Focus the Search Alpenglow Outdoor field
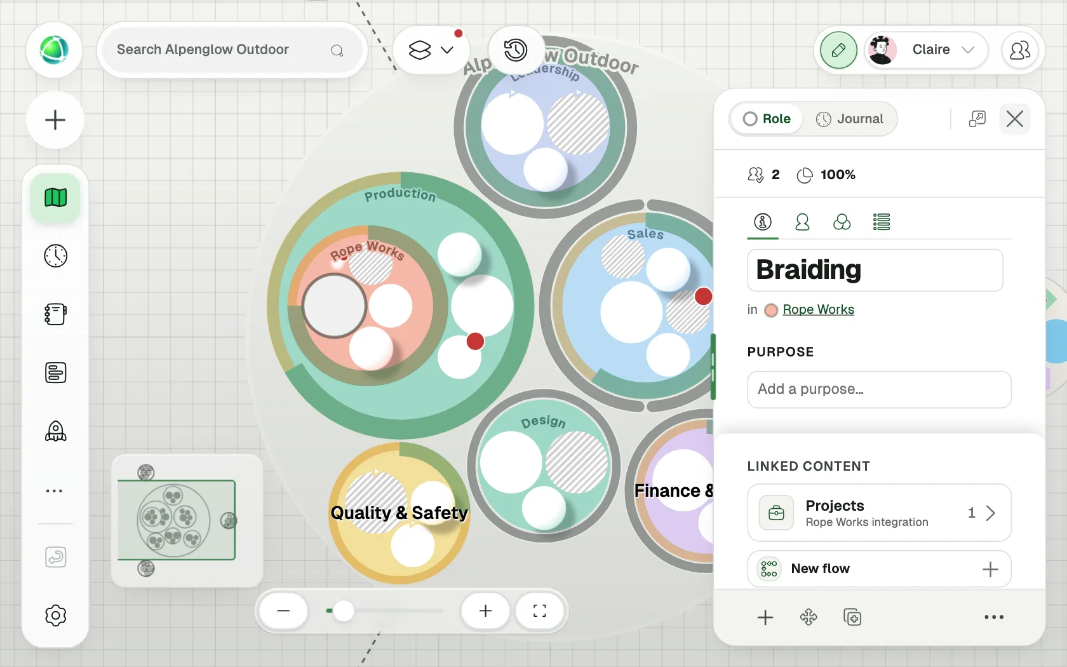This screenshot has height=667, width=1067. (232, 50)
